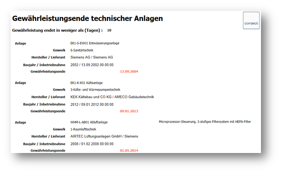Screen dimensions: 281x173
Task: Click the red date 13.09.2004
Action: (129, 72)
